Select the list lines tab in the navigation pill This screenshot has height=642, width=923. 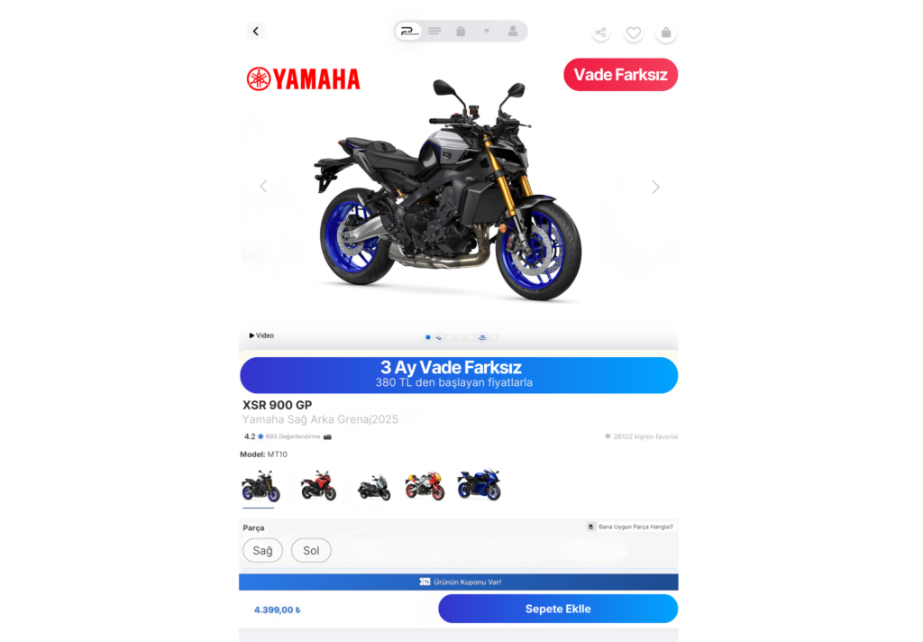tap(434, 32)
